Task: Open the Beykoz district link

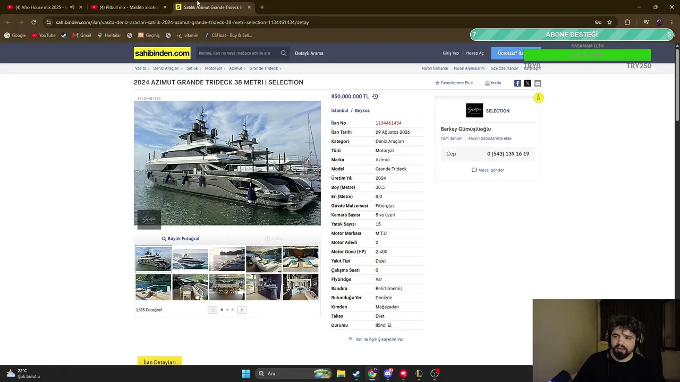Action: pos(362,111)
